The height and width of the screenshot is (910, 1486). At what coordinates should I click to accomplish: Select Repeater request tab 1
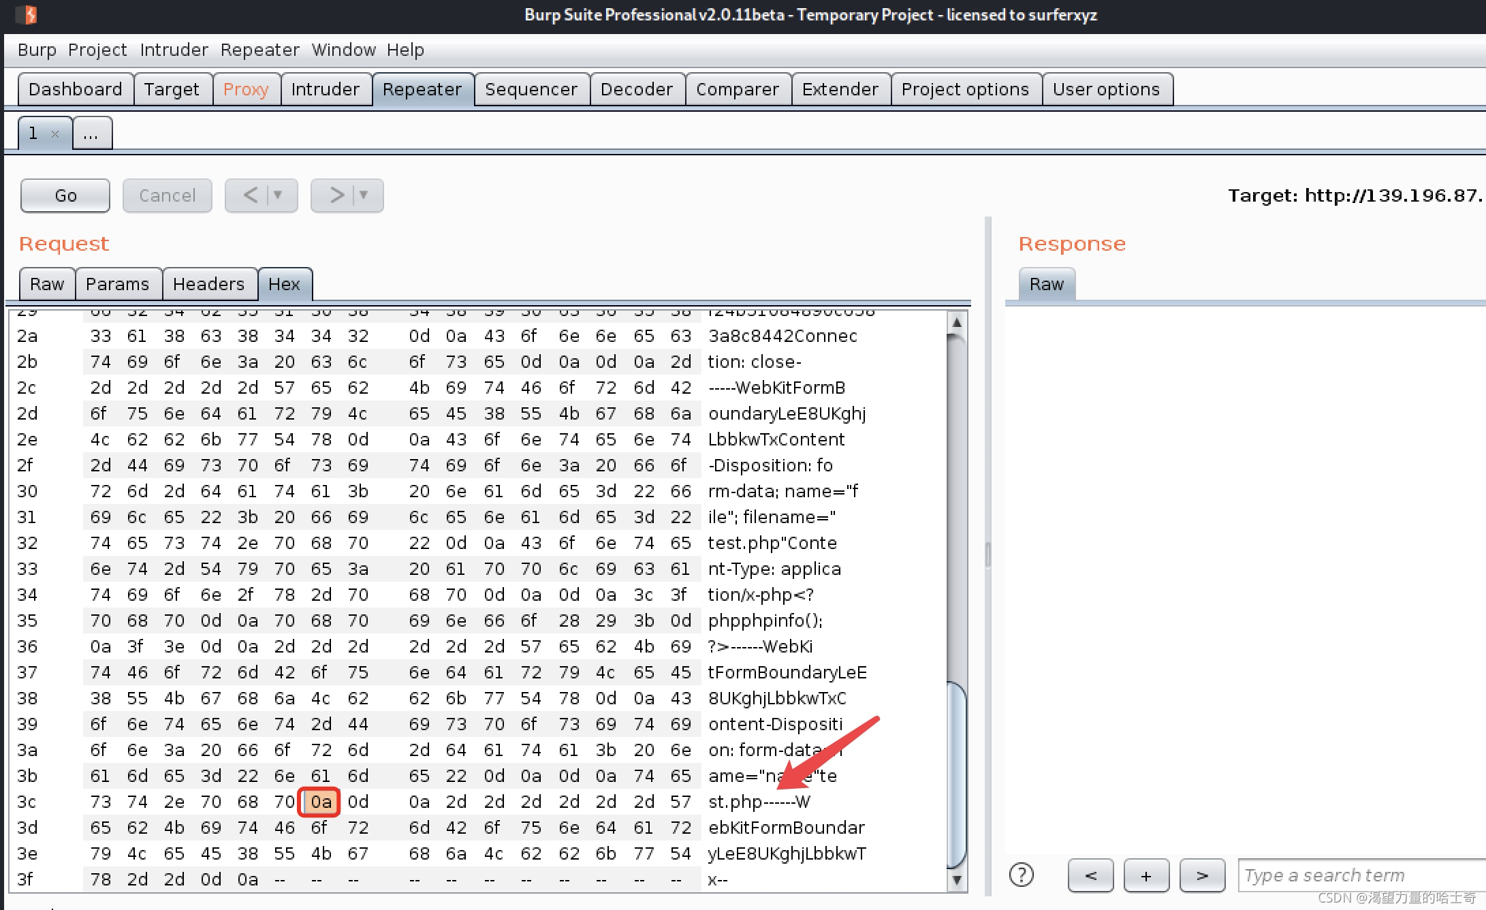tap(33, 134)
